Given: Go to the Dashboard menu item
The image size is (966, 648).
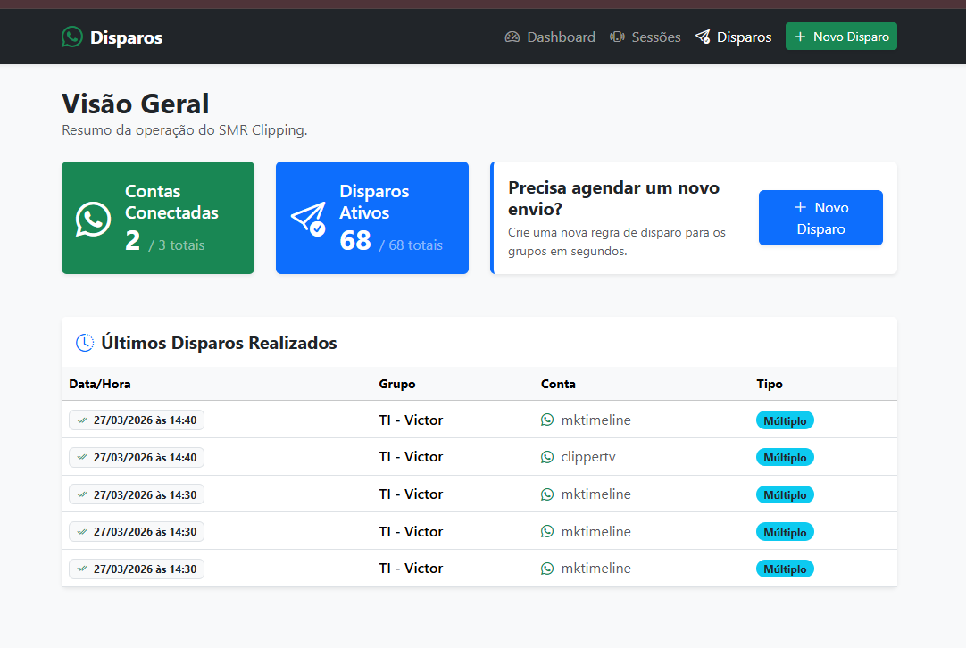Looking at the screenshot, I should coord(550,37).
